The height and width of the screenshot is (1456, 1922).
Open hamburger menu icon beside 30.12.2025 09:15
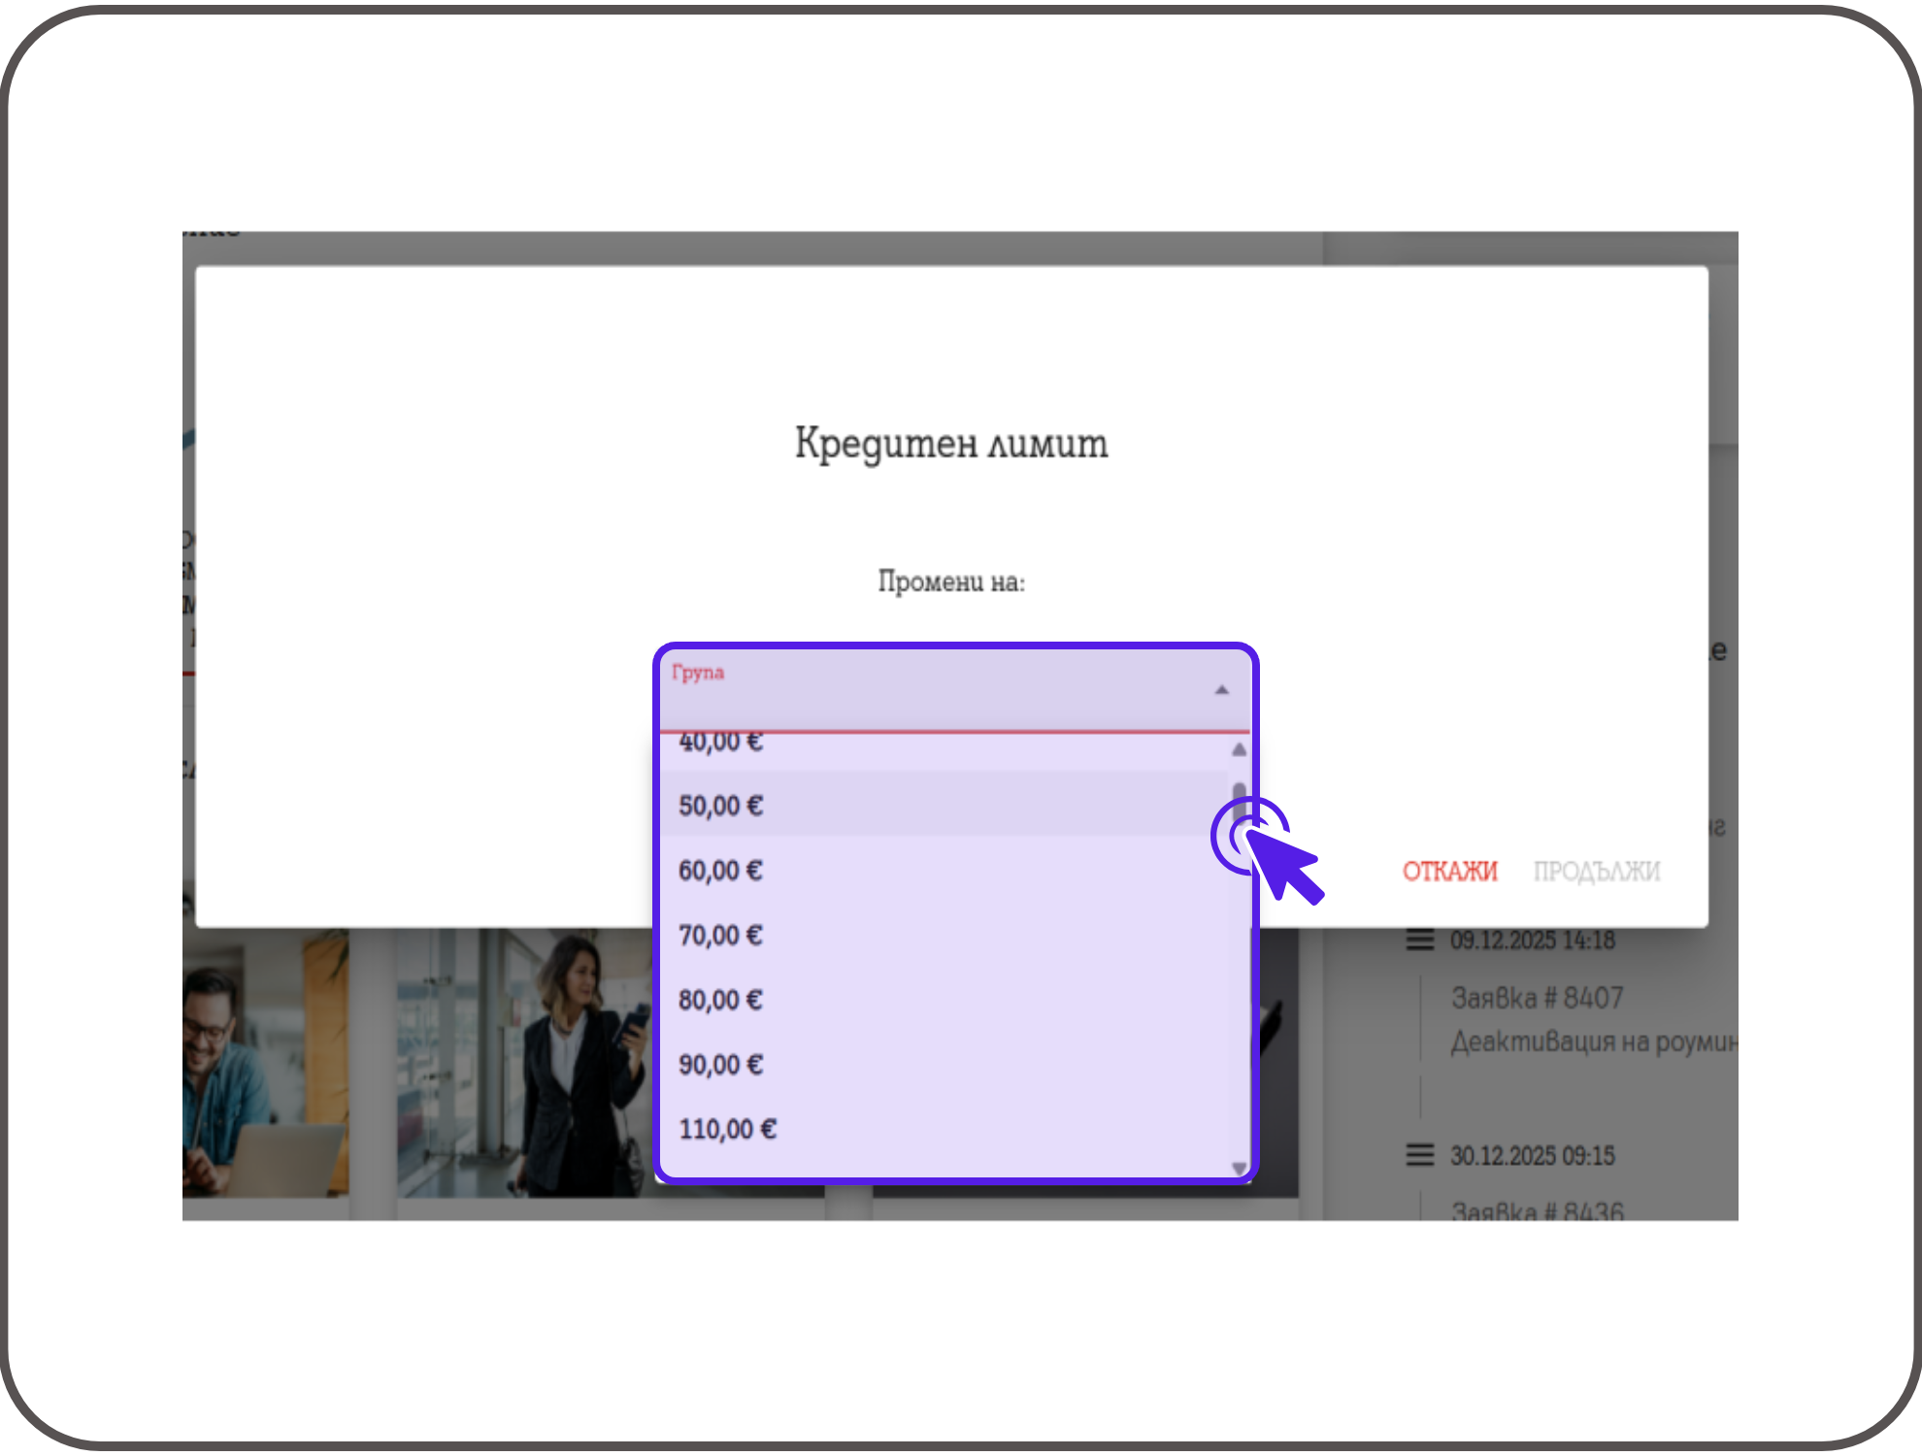point(1419,1155)
